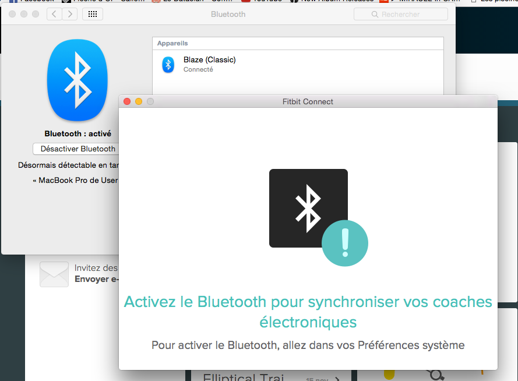Click the 'Activez le Bluetooth' heading
Viewport: 518px width, 381px height.
[308, 312]
